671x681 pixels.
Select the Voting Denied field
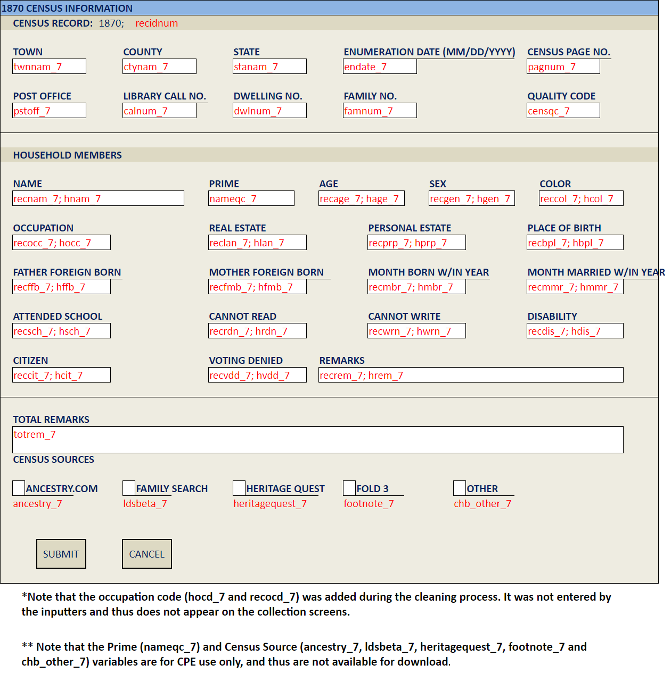tap(258, 375)
